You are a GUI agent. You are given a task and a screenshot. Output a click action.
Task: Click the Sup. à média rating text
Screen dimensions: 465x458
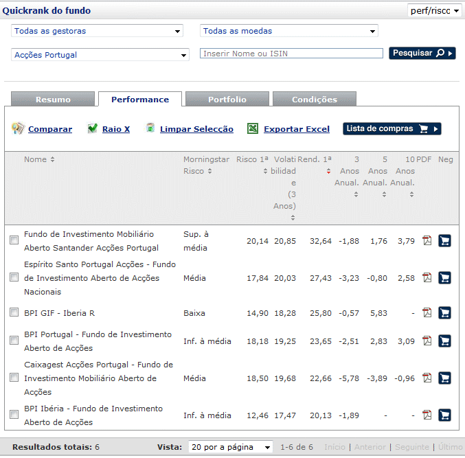(x=196, y=241)
